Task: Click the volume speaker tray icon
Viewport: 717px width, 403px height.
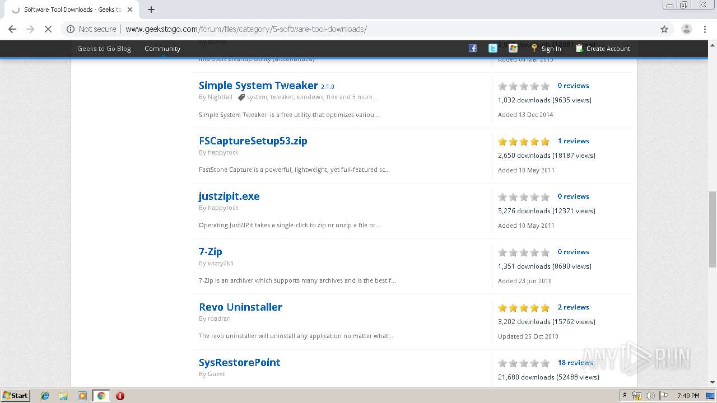Action: tap(650, 396)
